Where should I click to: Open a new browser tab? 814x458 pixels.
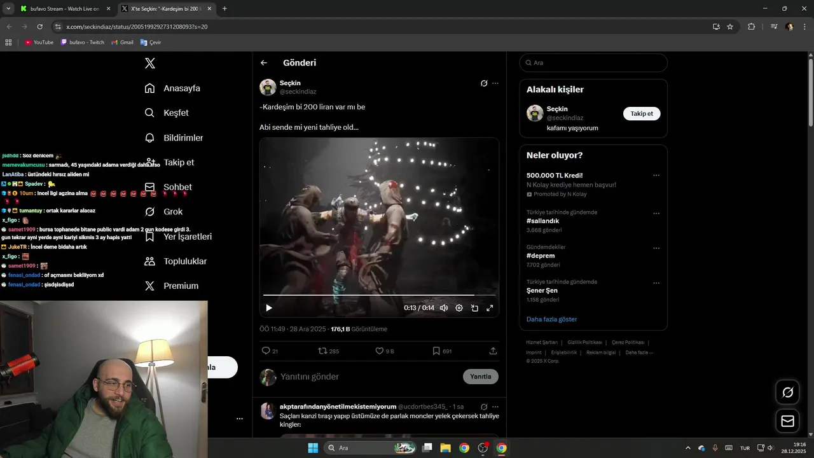(224, 9)
